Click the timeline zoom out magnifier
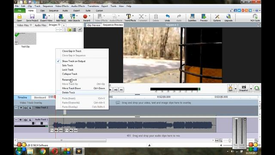 tap(220, 140)
